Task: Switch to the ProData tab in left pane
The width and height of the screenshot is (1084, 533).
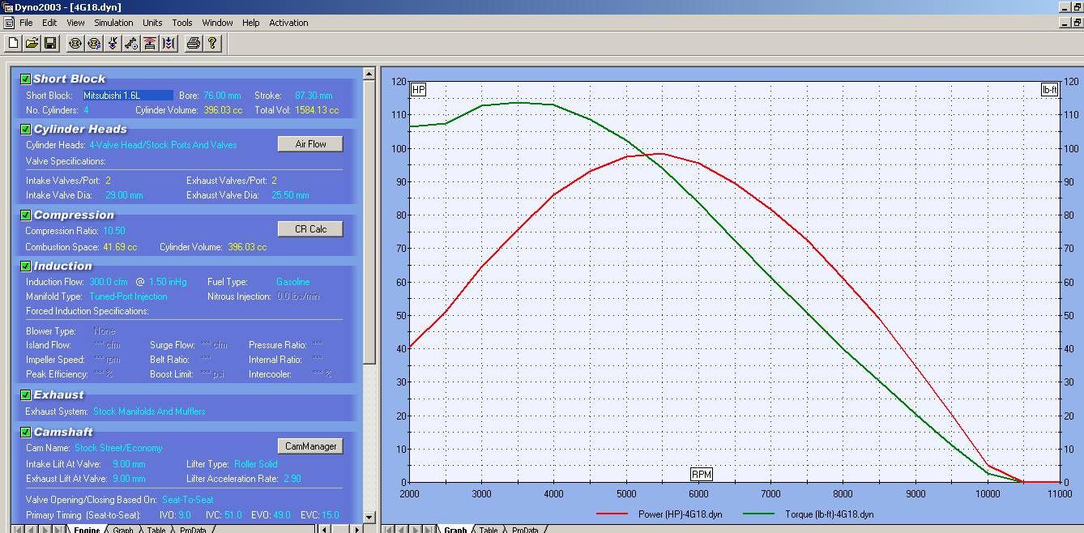Action: tap(193, 530)
